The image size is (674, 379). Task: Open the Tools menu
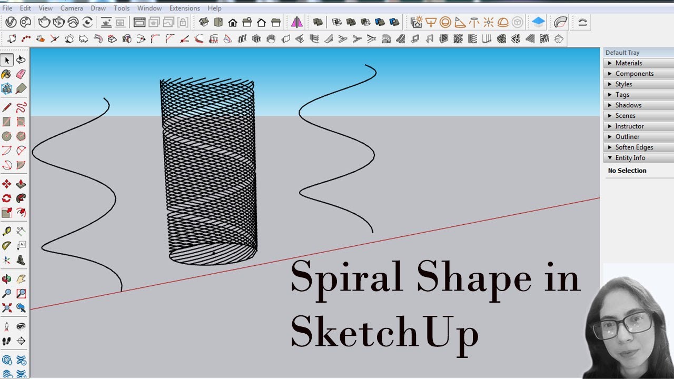[122, 8]
